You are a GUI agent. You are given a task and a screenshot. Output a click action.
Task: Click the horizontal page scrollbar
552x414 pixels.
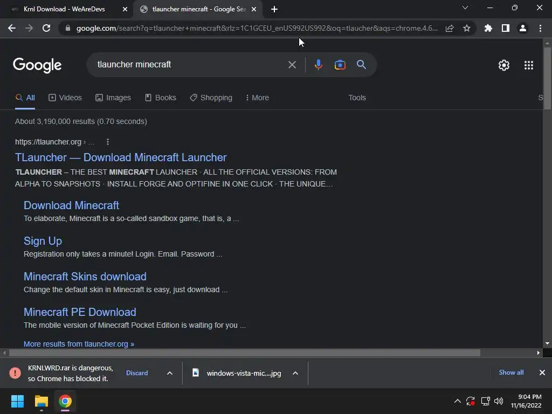245,353
